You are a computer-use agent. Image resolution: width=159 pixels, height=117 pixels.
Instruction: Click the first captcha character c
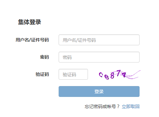101,75
